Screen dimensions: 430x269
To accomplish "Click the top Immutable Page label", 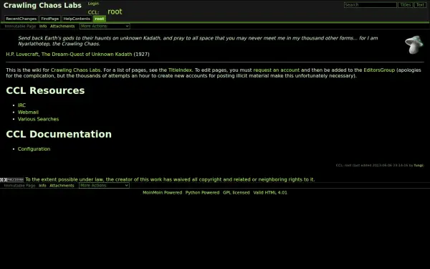I will tap(20, 27).
